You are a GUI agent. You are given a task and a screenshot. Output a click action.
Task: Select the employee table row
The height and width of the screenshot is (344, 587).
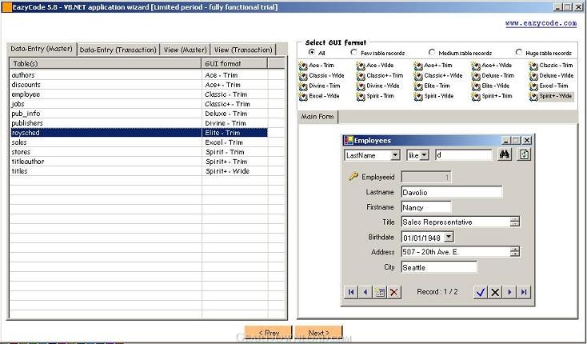(x=139, y=94)
